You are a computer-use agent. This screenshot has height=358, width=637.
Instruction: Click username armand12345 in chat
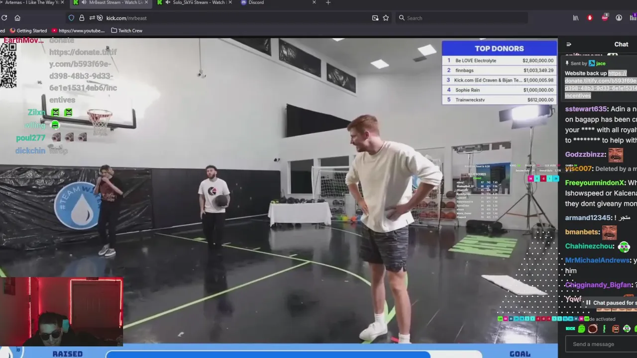(588, 218)
